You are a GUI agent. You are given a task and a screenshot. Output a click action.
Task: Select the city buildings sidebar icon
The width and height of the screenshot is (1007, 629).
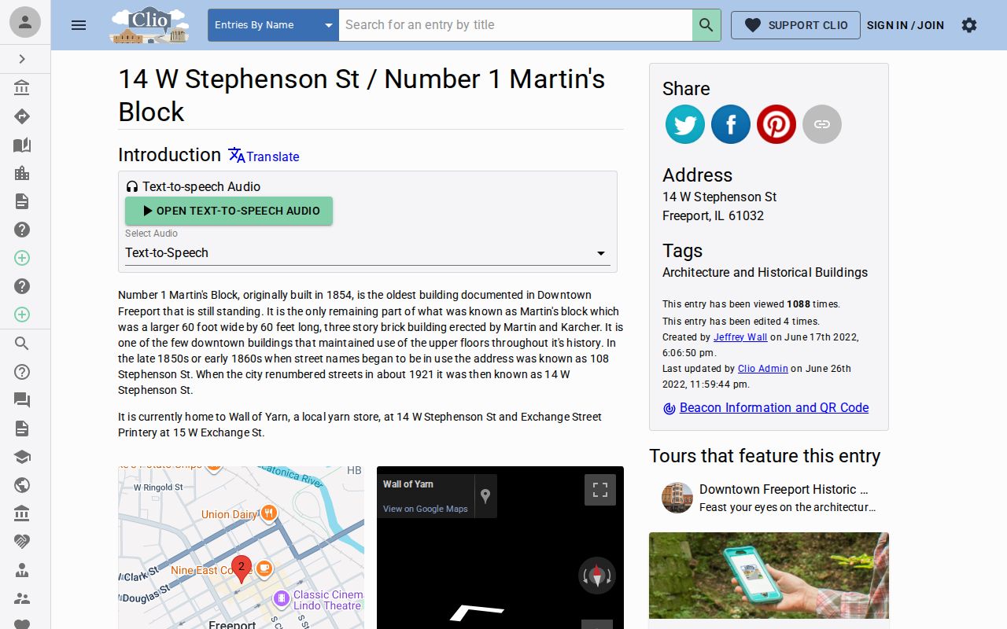pyautogui.click(x=22, y=173)
